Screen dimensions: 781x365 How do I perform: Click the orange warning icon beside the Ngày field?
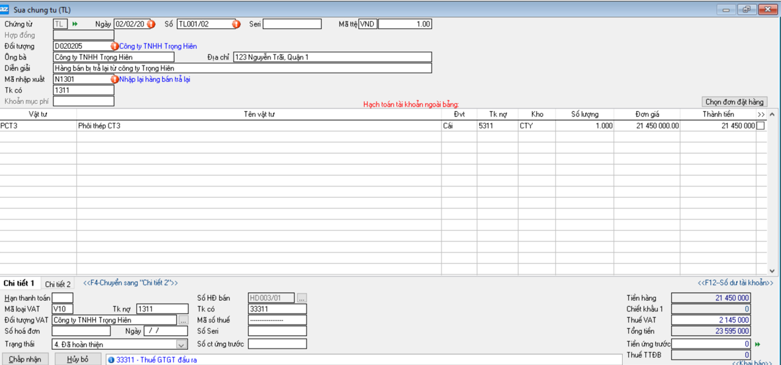click(x=151, y=24)
